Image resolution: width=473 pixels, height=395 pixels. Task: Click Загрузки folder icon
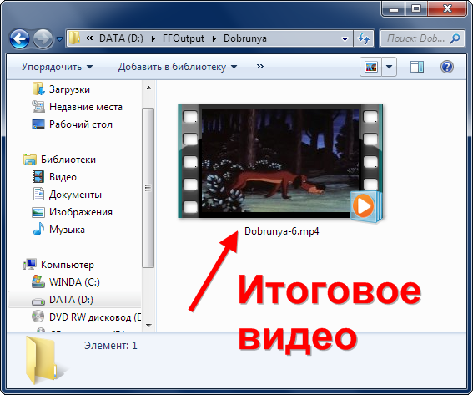pos(38,89)
